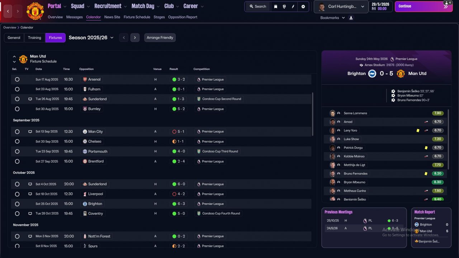The image size is (459, 258).
Task: Click the Search button
Action: tap(257, 6)
